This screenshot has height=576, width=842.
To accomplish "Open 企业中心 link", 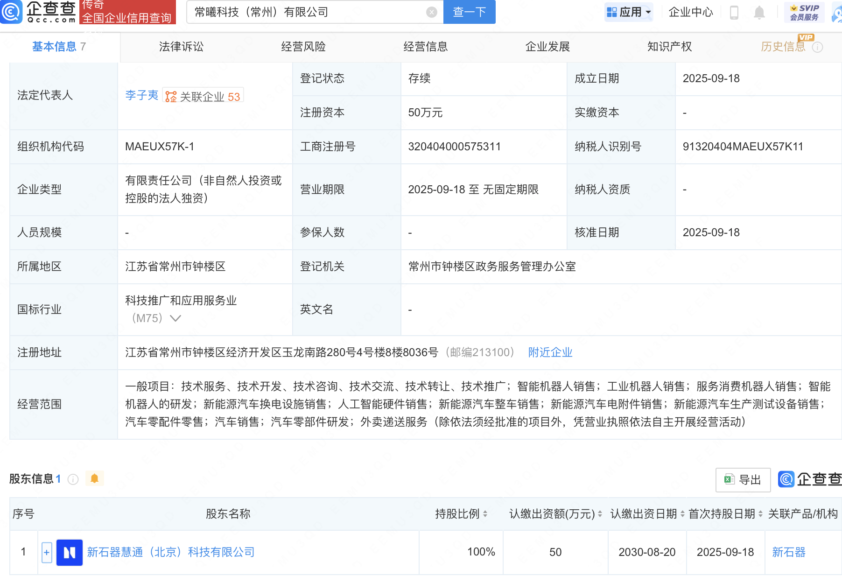I will coord(691,12).
